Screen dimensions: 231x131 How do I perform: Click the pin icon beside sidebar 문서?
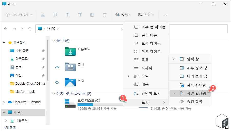point(43,67)
